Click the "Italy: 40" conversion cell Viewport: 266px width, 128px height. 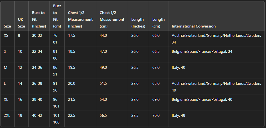(179, 67)
